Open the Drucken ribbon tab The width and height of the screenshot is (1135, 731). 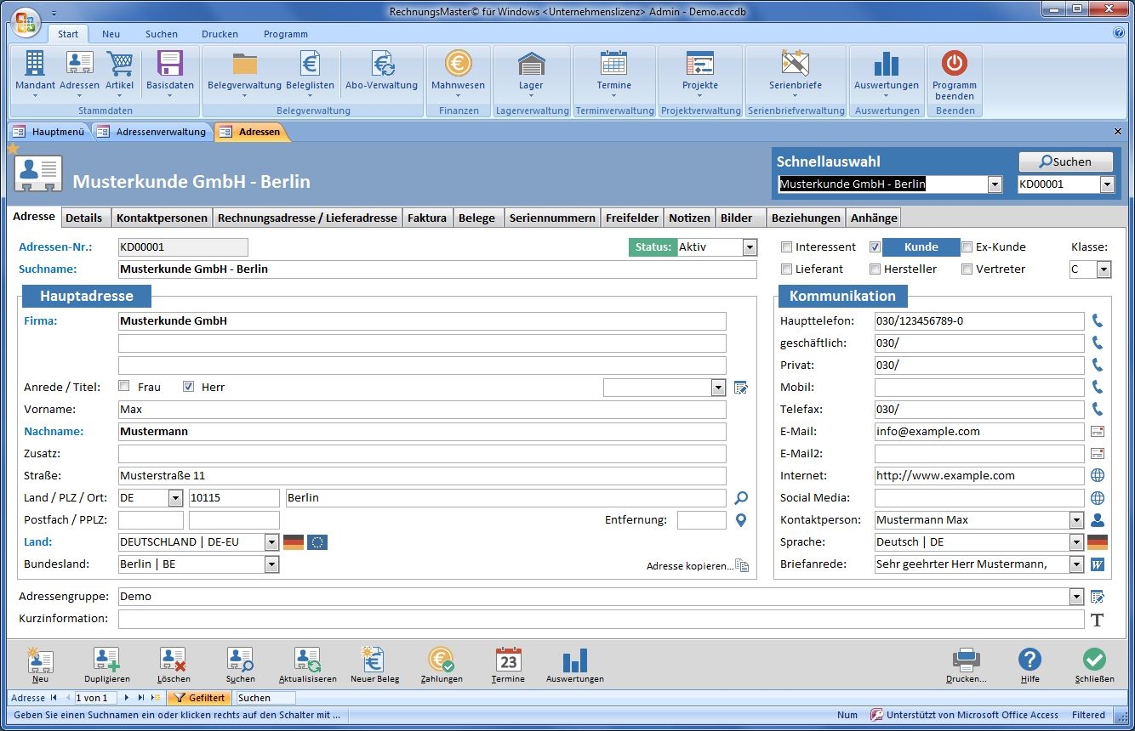point(220,34)
